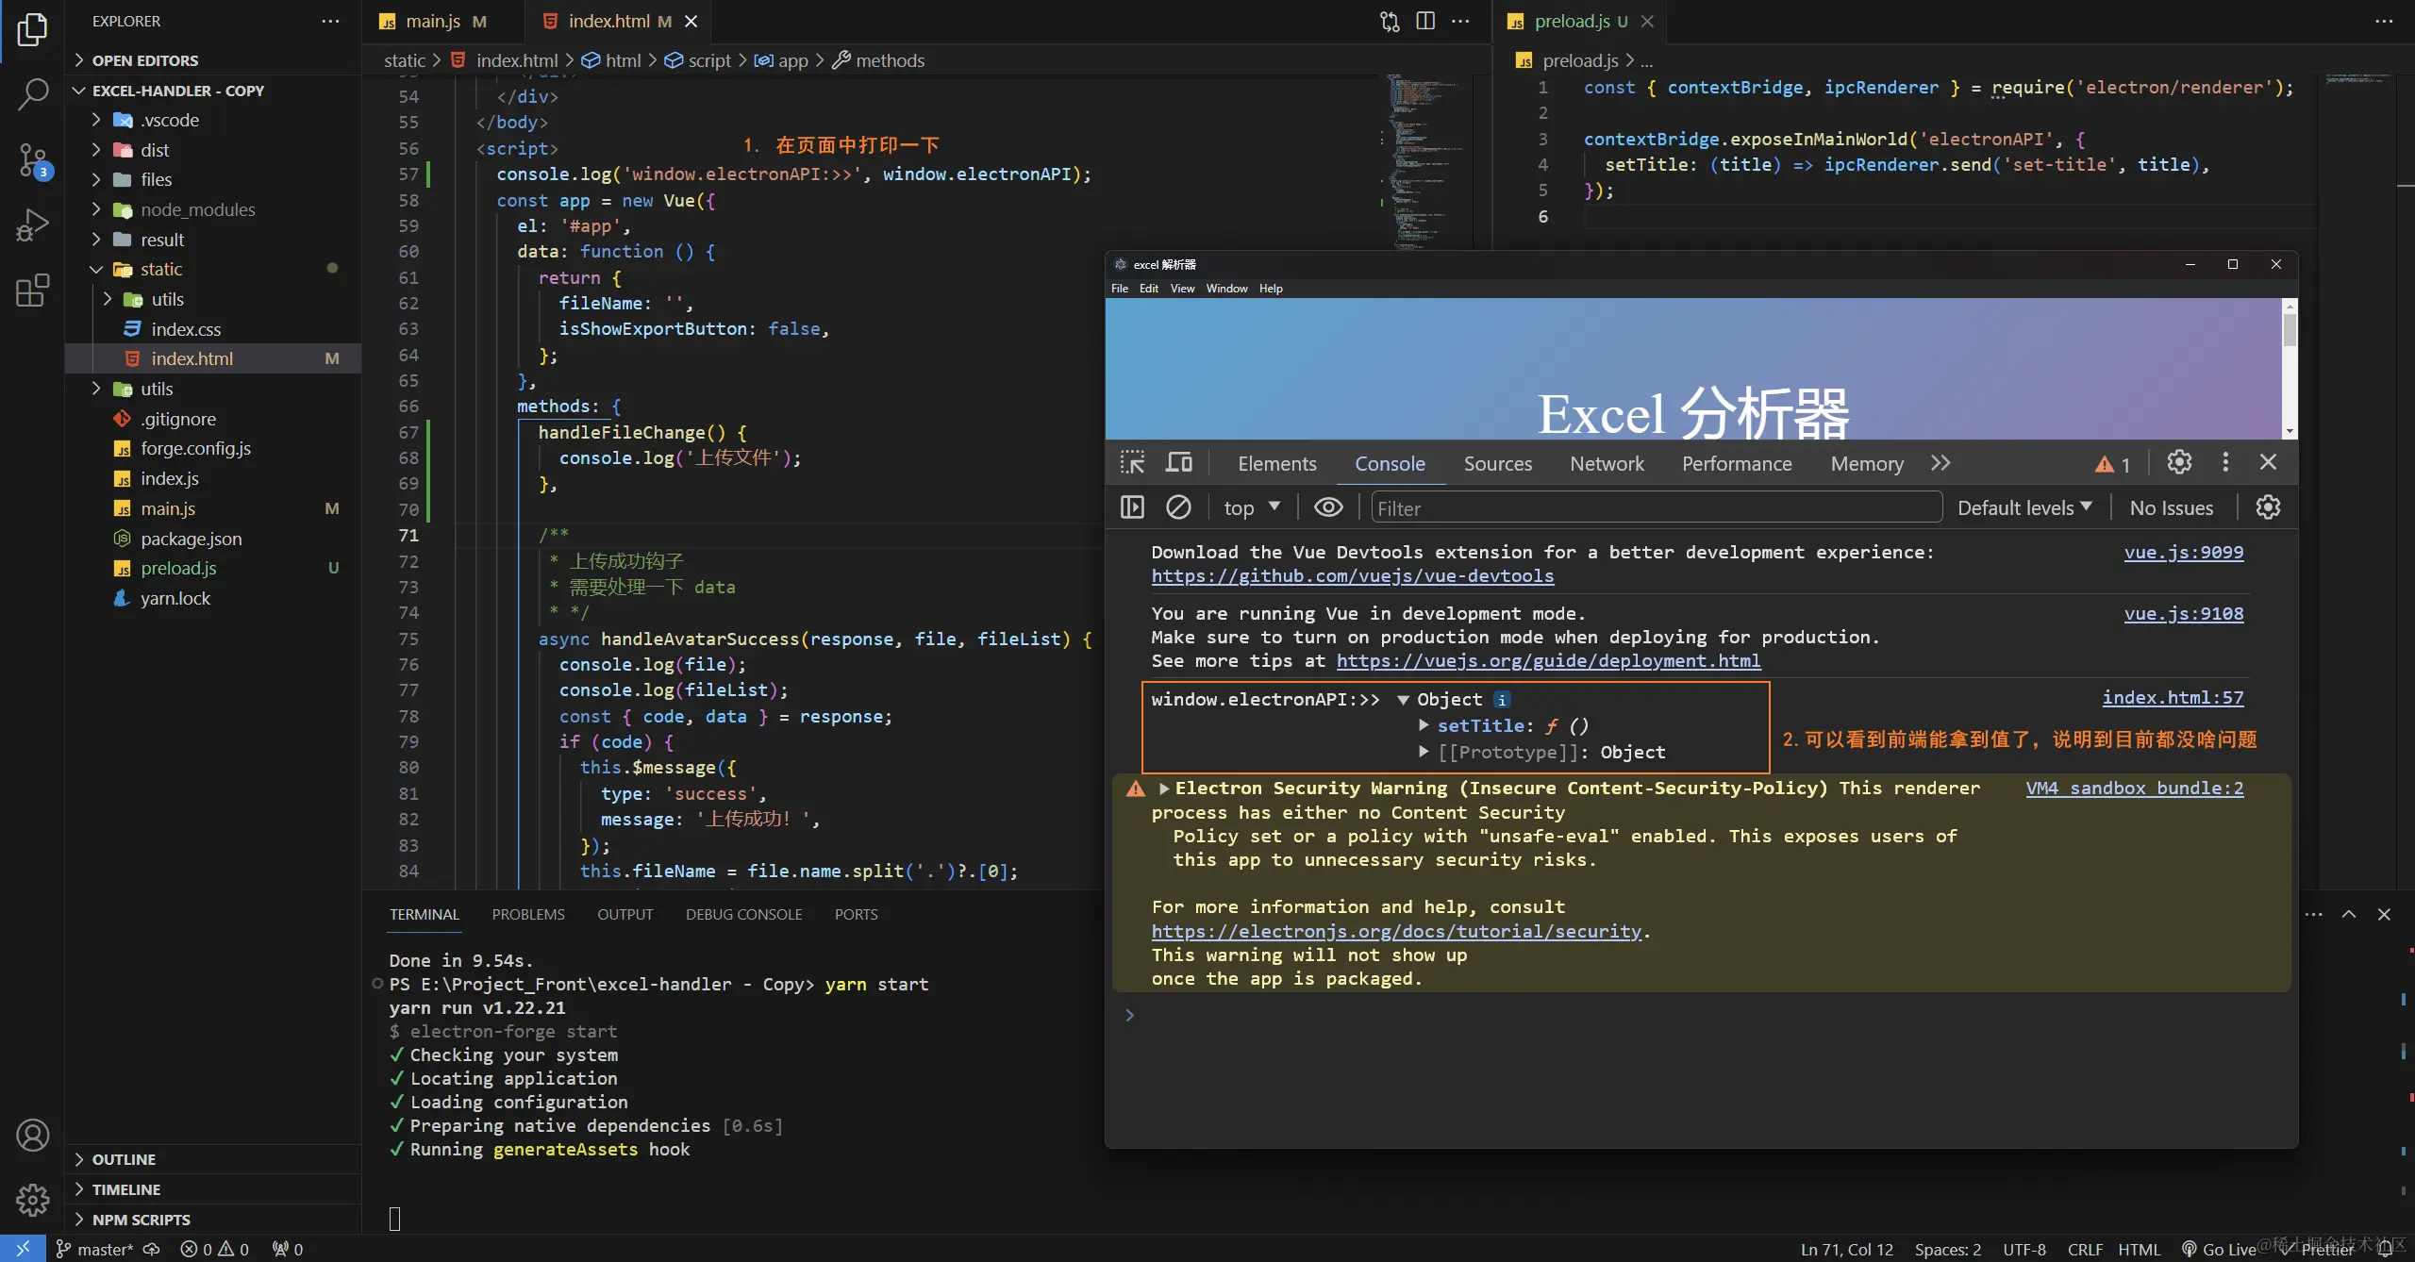
Task: Open the notifications bell in status bar
Action: pos(2385,1249)
